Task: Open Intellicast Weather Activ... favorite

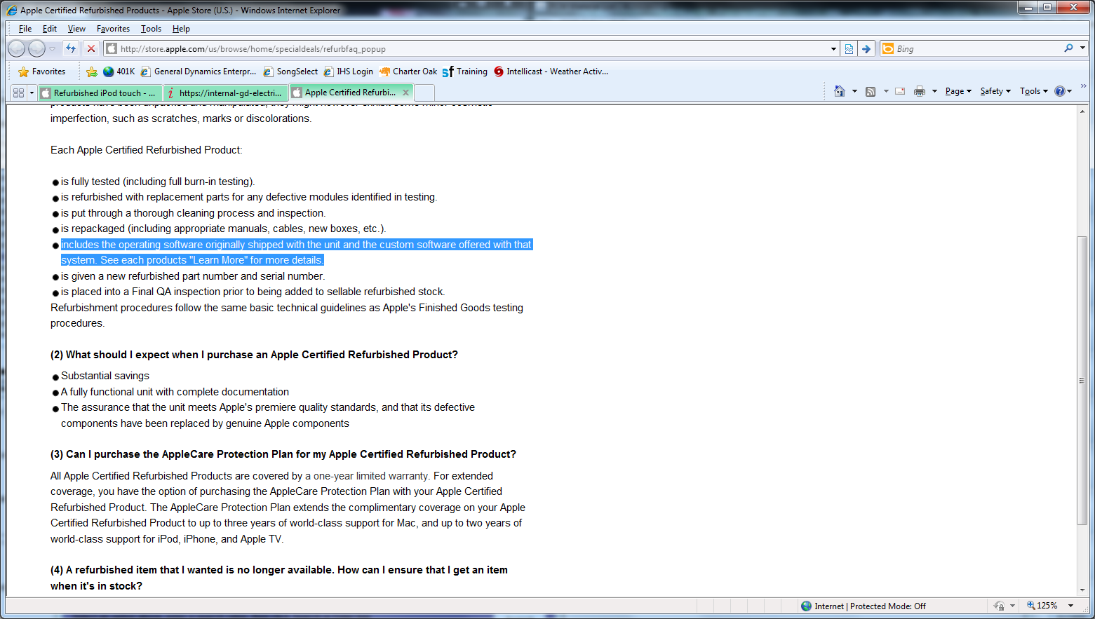Action: [551, 72]
